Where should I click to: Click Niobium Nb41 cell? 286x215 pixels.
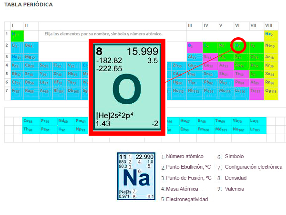click(x=74, y=75)
